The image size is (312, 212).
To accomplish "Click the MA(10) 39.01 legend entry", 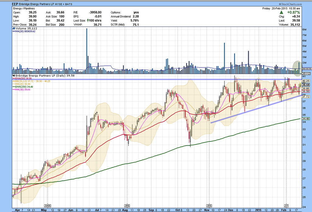I will click(21, 90).
